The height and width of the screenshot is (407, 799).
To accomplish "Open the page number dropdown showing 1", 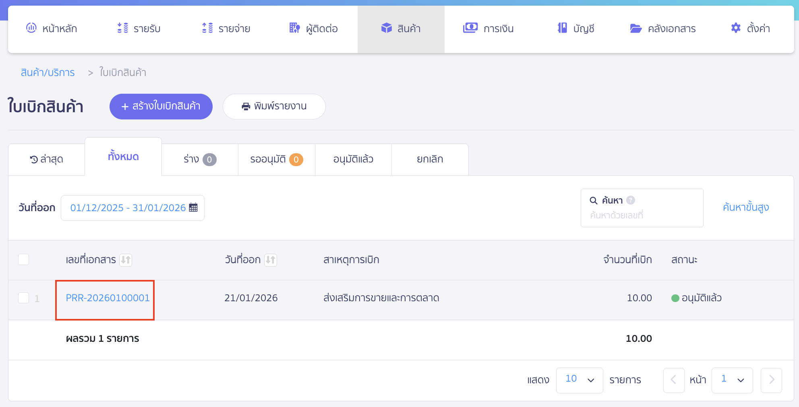I will (732, 380).
